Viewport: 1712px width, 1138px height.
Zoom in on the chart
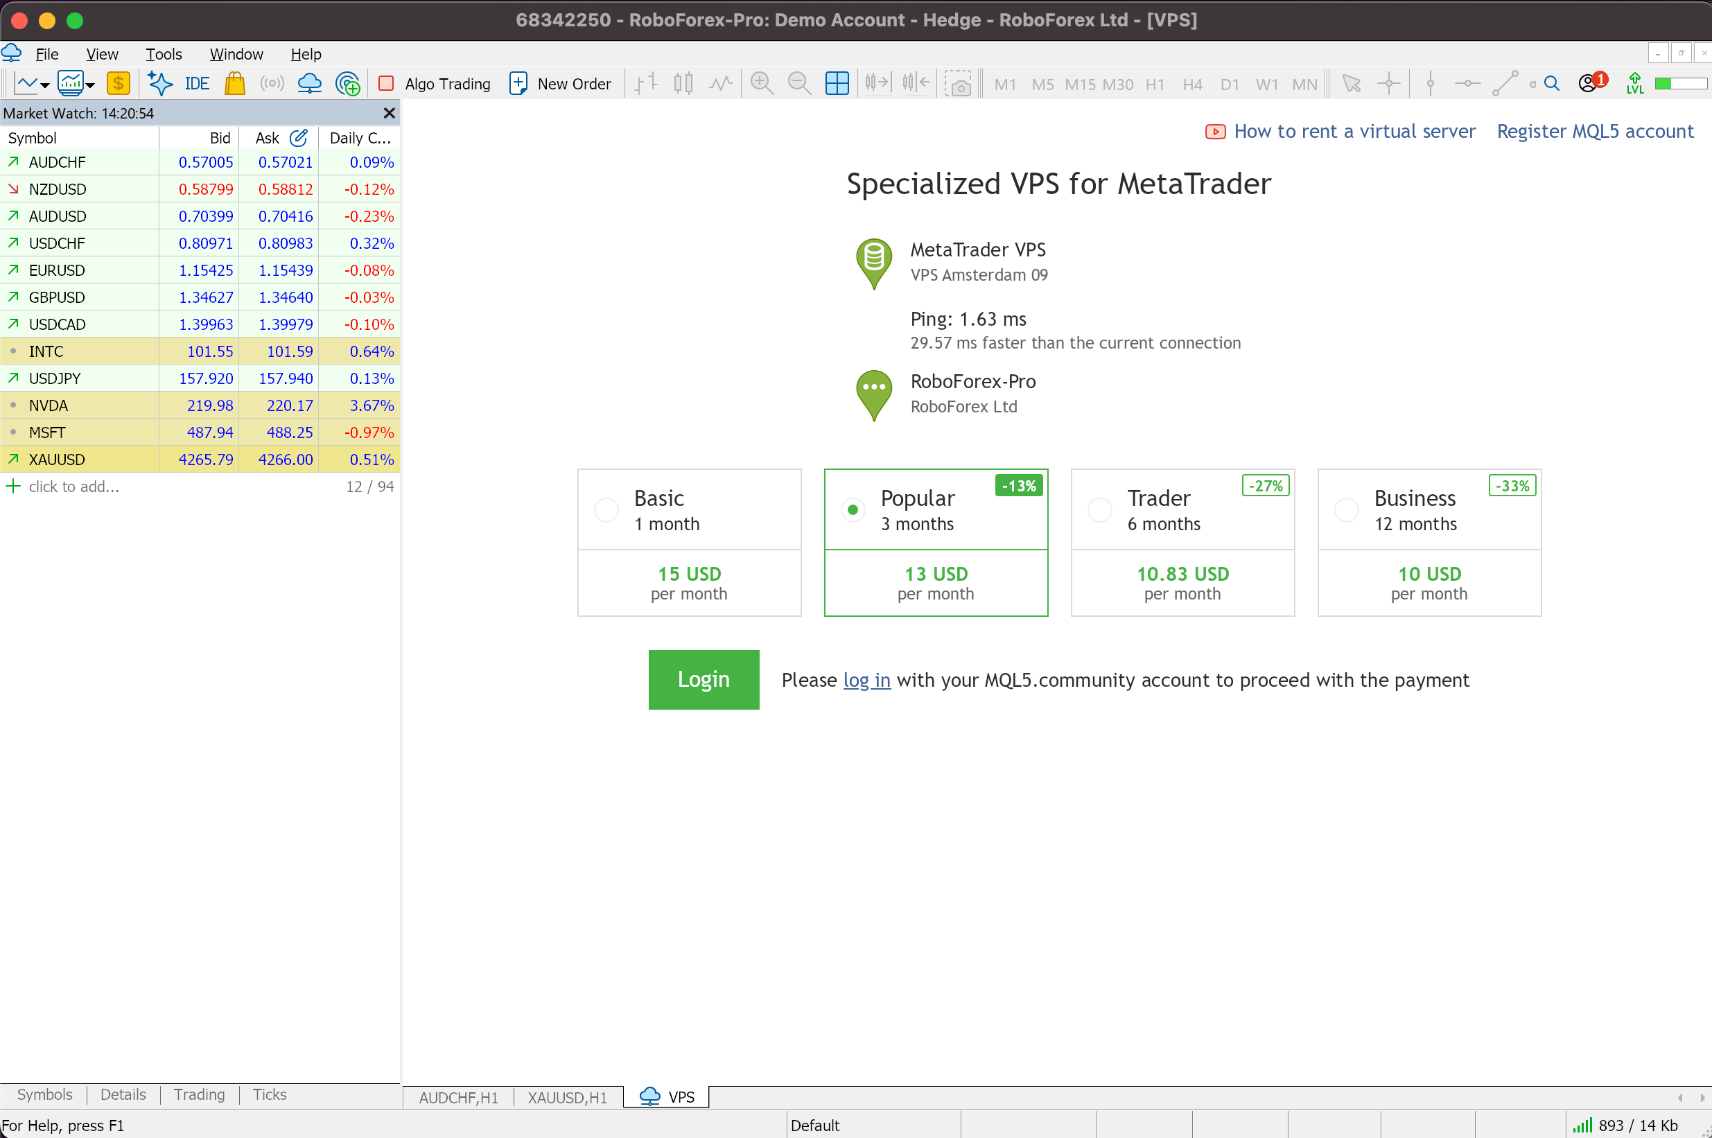pos(761,83)
